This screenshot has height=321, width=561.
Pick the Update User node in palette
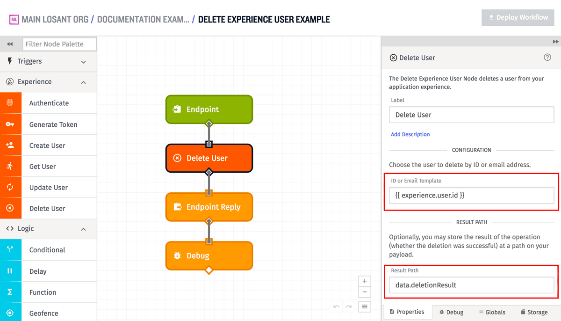click(48, 187)
